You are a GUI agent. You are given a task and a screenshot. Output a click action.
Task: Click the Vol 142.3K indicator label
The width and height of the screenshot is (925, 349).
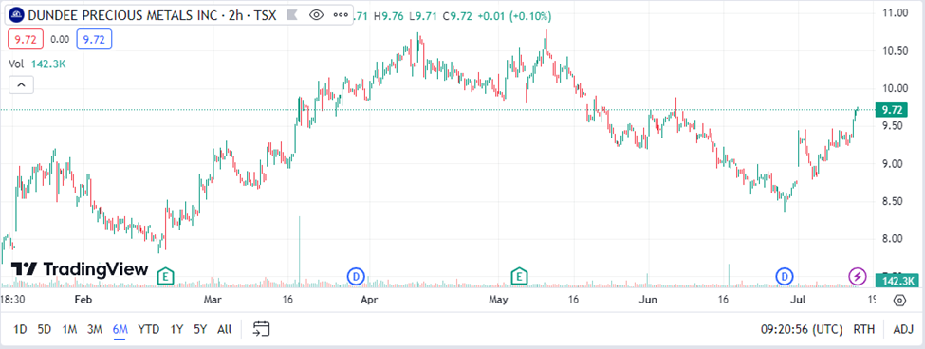coord(37,64)
